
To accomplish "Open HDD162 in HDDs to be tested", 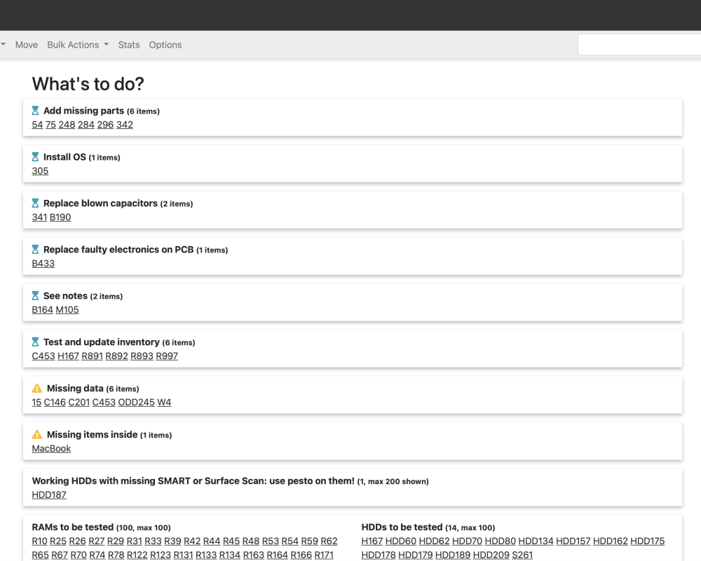I will [611, 541].
